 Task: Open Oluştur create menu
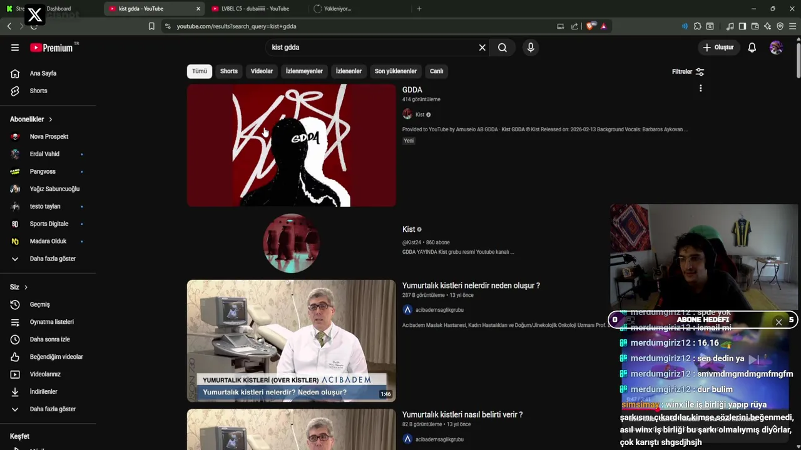(x=718, y=47)
